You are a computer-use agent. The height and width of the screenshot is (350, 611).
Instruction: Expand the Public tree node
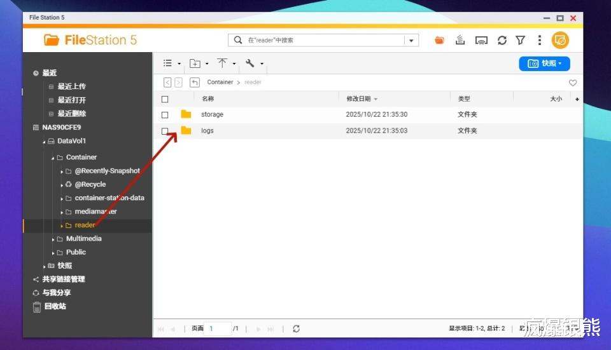(x=53, y=253)
